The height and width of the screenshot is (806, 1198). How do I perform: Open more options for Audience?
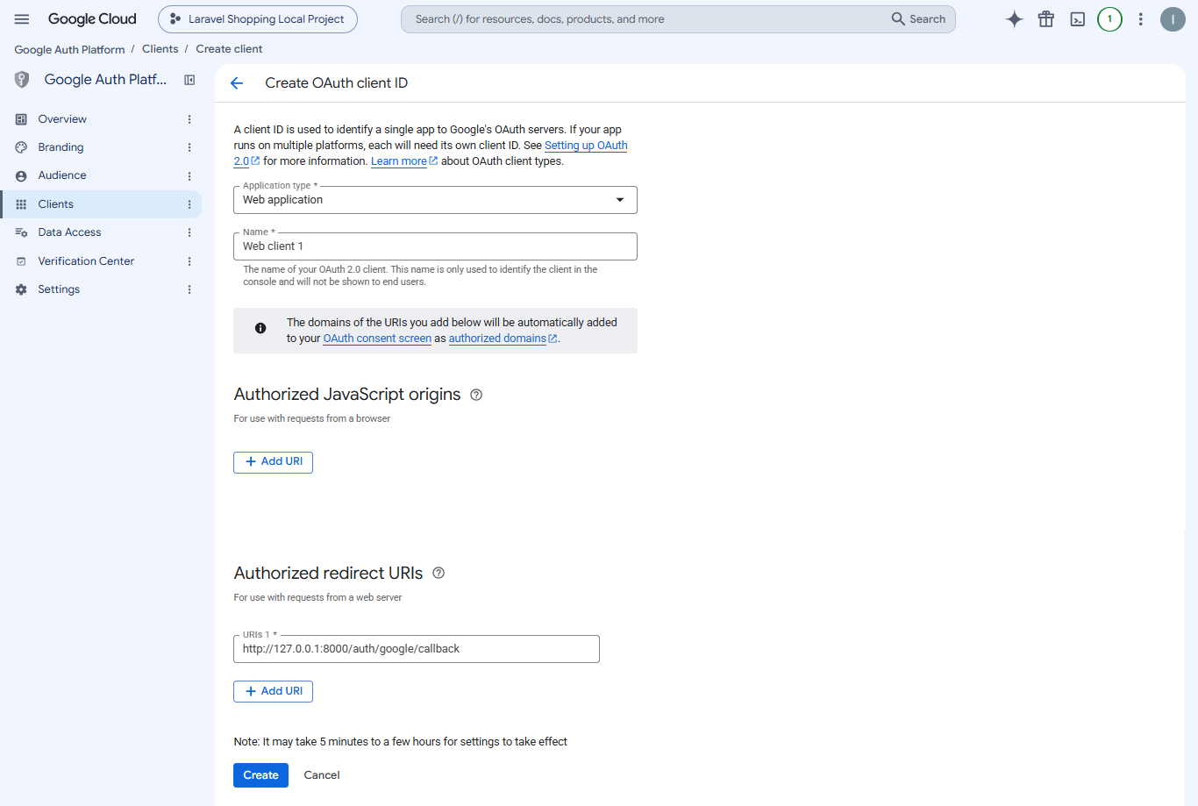click(x=189, y=175)
